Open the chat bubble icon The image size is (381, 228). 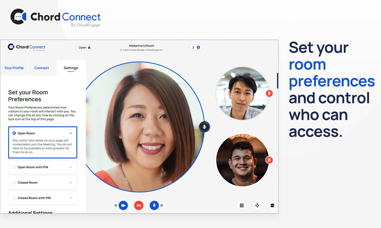[272, 205]
